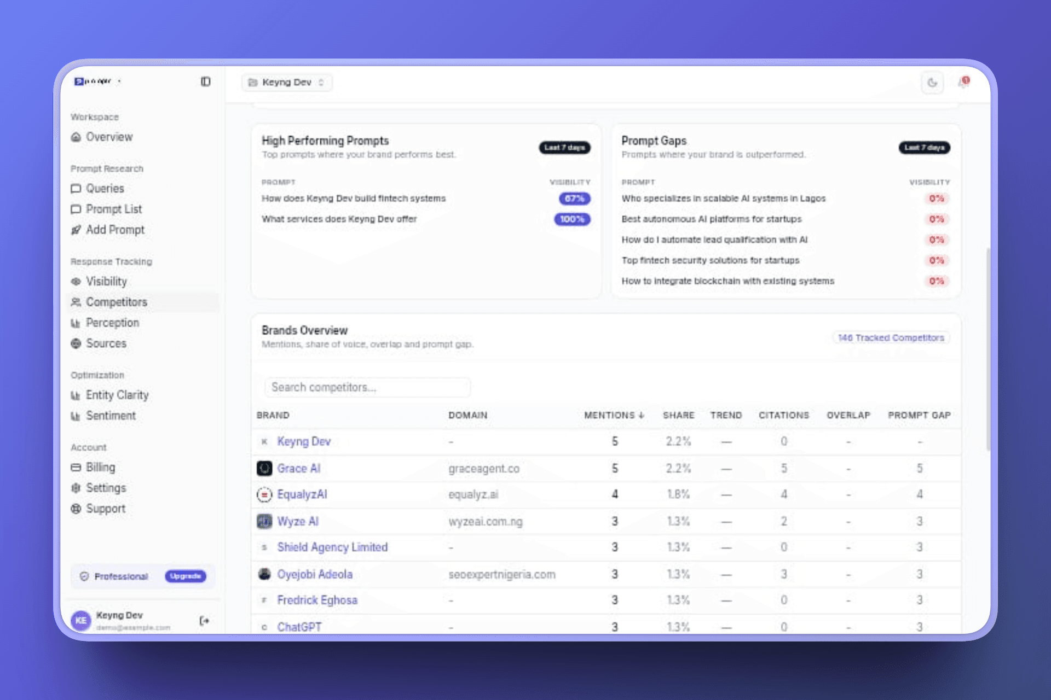This screenshot has height=700, width=1051.
Task: Click the Upgrade button
Action: click(186, 576)
